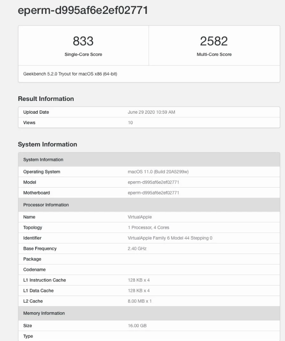Click the 833 Single-Core Score value

[83, 41]
